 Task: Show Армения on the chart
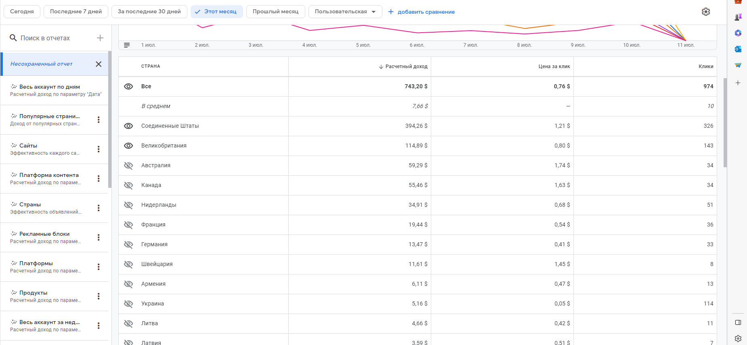click(x=128, y=284)
